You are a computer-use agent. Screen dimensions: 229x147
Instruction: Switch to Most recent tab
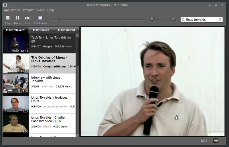coord(41,30)
